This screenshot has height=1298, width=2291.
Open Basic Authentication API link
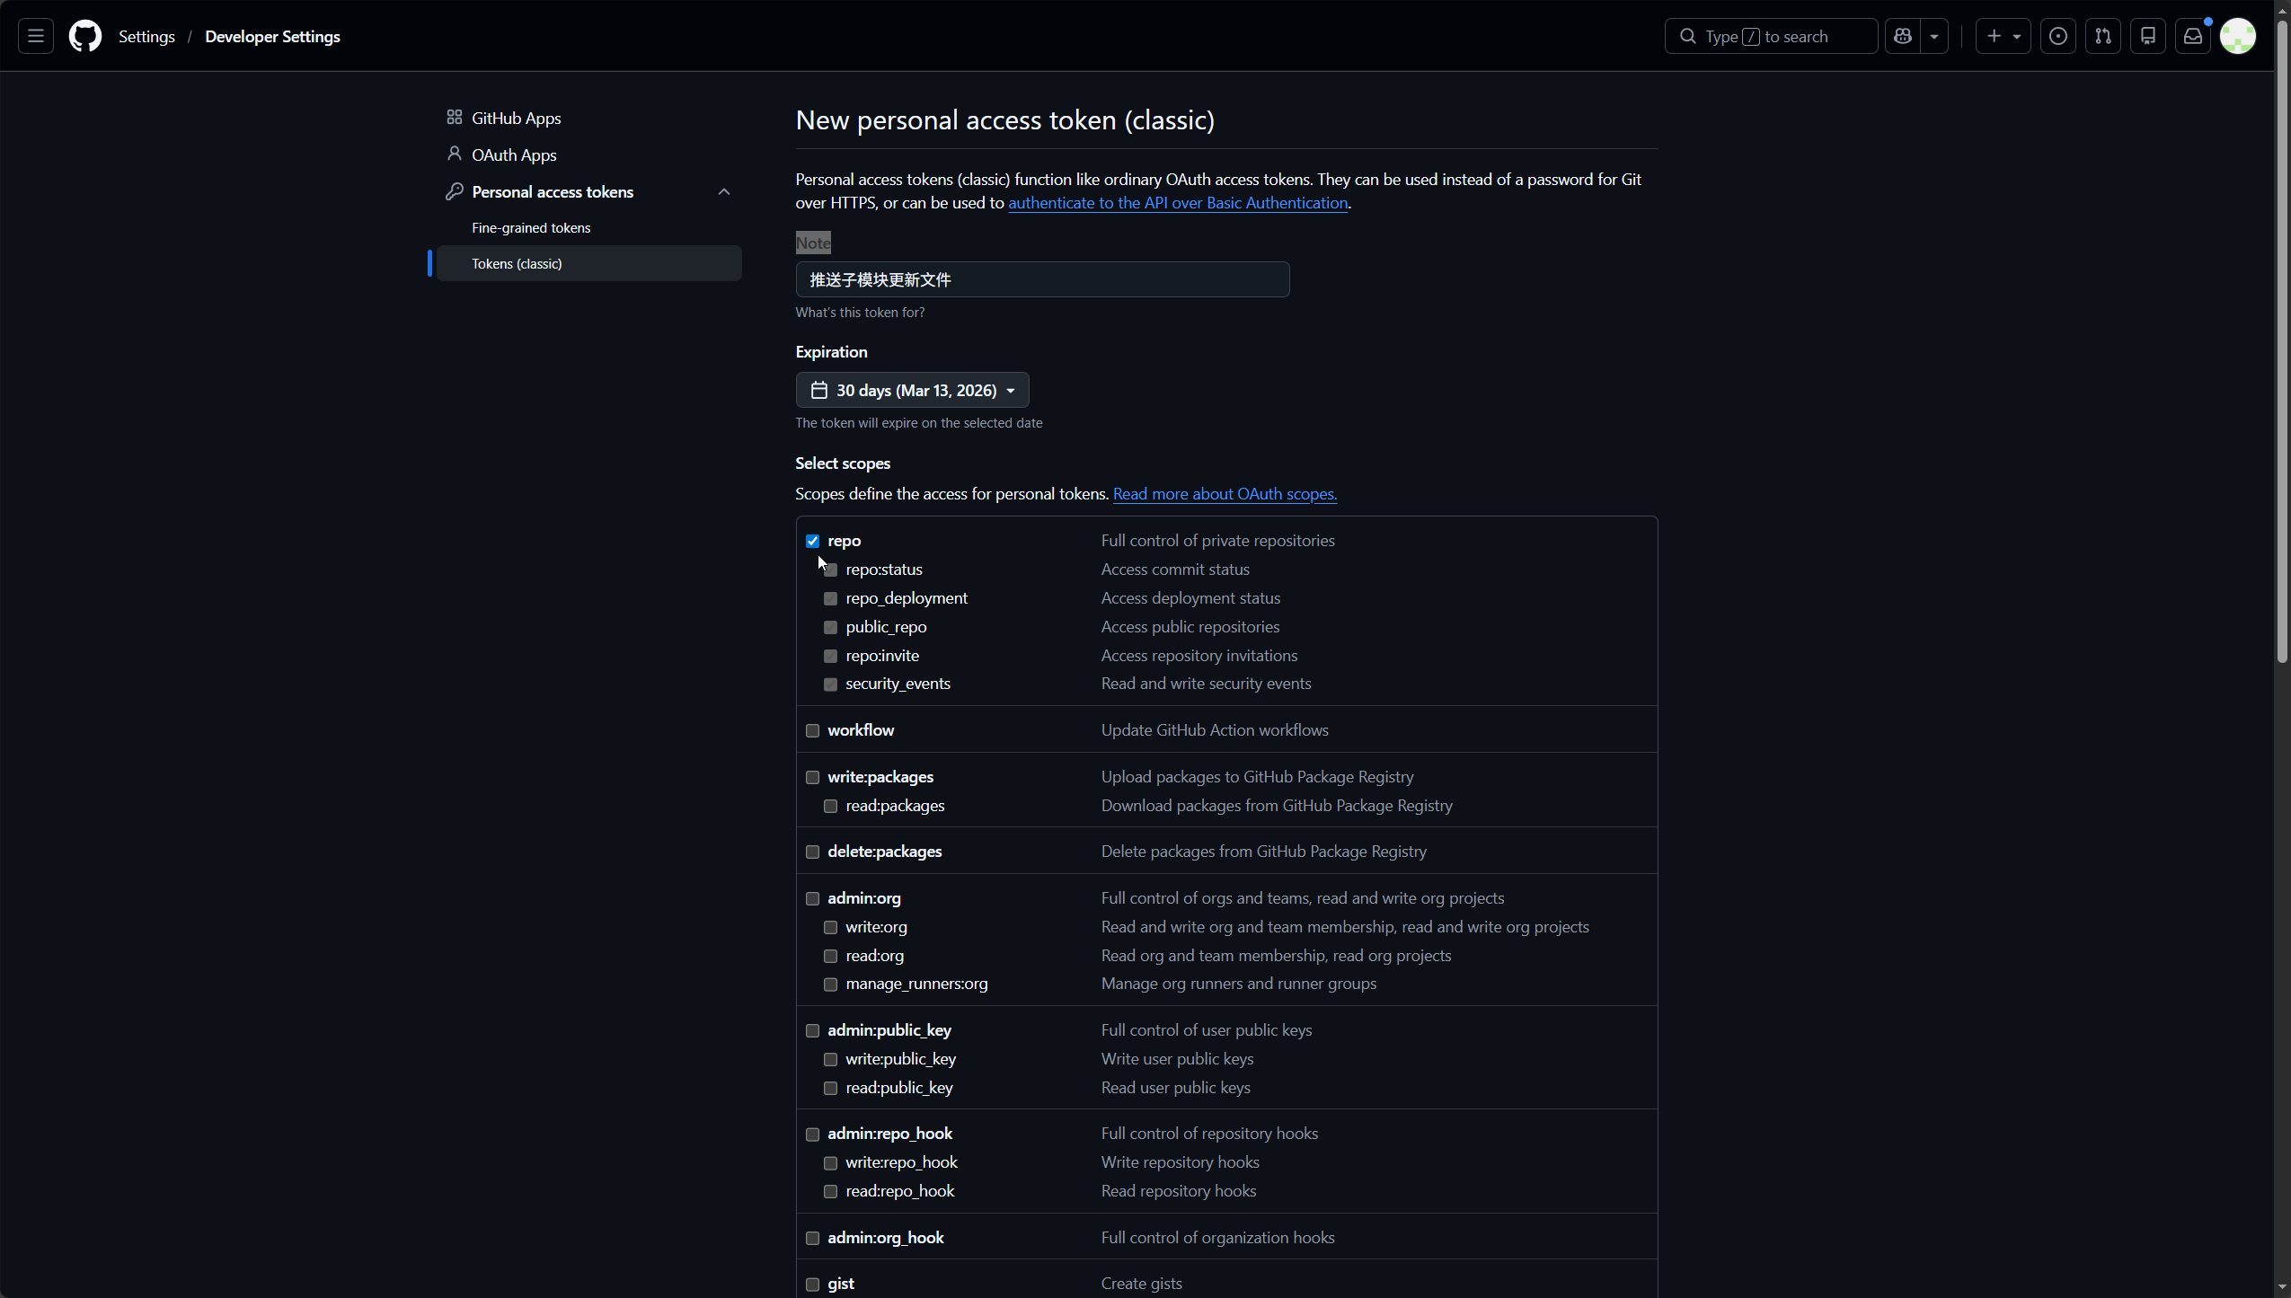tap(1177, 203)
